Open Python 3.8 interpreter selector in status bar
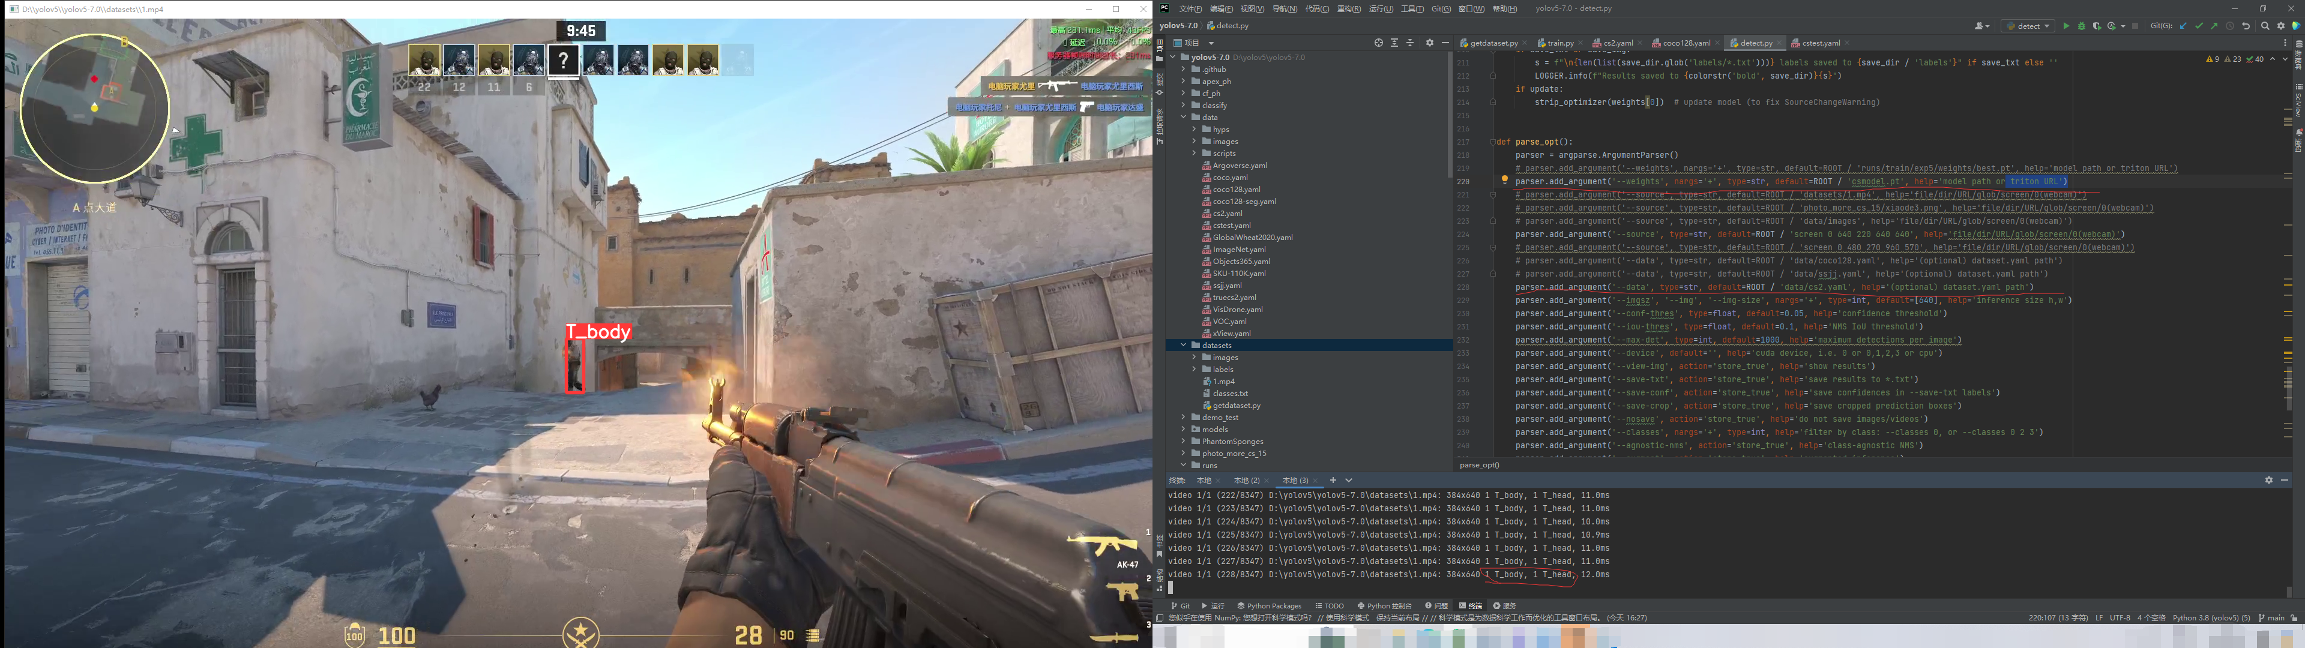The width and height of the screenshot is (2305, 648). point(2212,617)
